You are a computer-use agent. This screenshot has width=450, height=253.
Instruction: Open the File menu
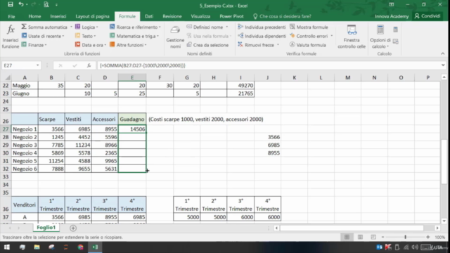click(11, 16)
